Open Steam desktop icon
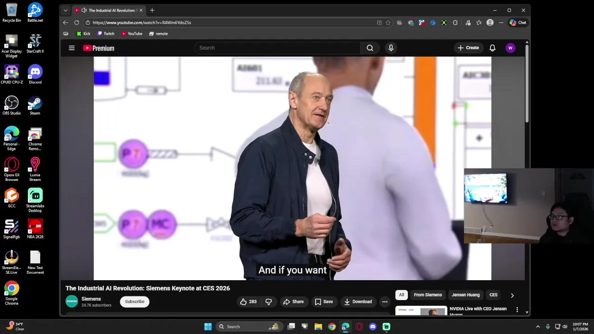This screenshot has height=334, width=594. coord(35,105)
